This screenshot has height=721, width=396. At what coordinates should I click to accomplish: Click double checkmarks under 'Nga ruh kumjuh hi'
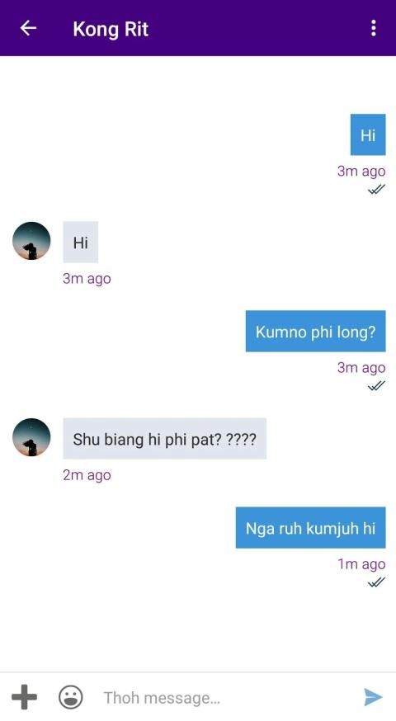tap(376, 582)
